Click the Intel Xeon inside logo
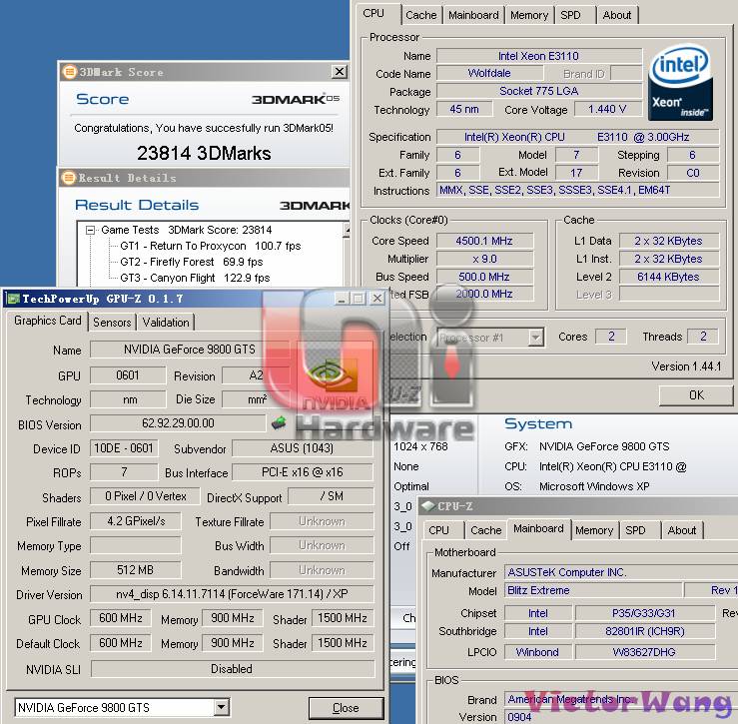Image resolution: width=738 pixels, height=724 pixels. (x=681, y=82)
